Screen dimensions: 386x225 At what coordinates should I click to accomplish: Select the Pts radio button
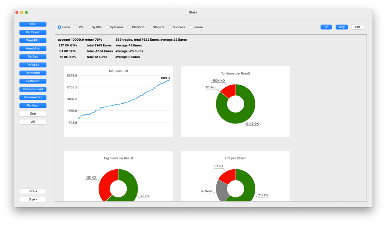click(76, 27)
